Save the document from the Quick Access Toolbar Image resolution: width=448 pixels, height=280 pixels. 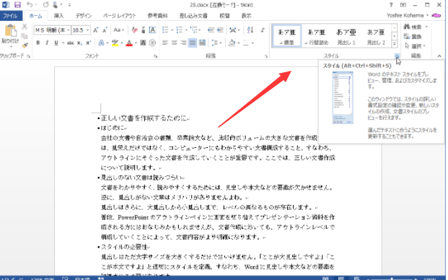click(x=17, y=5)
